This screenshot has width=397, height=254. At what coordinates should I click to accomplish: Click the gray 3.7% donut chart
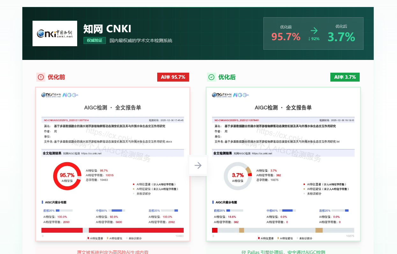[238, 176]
